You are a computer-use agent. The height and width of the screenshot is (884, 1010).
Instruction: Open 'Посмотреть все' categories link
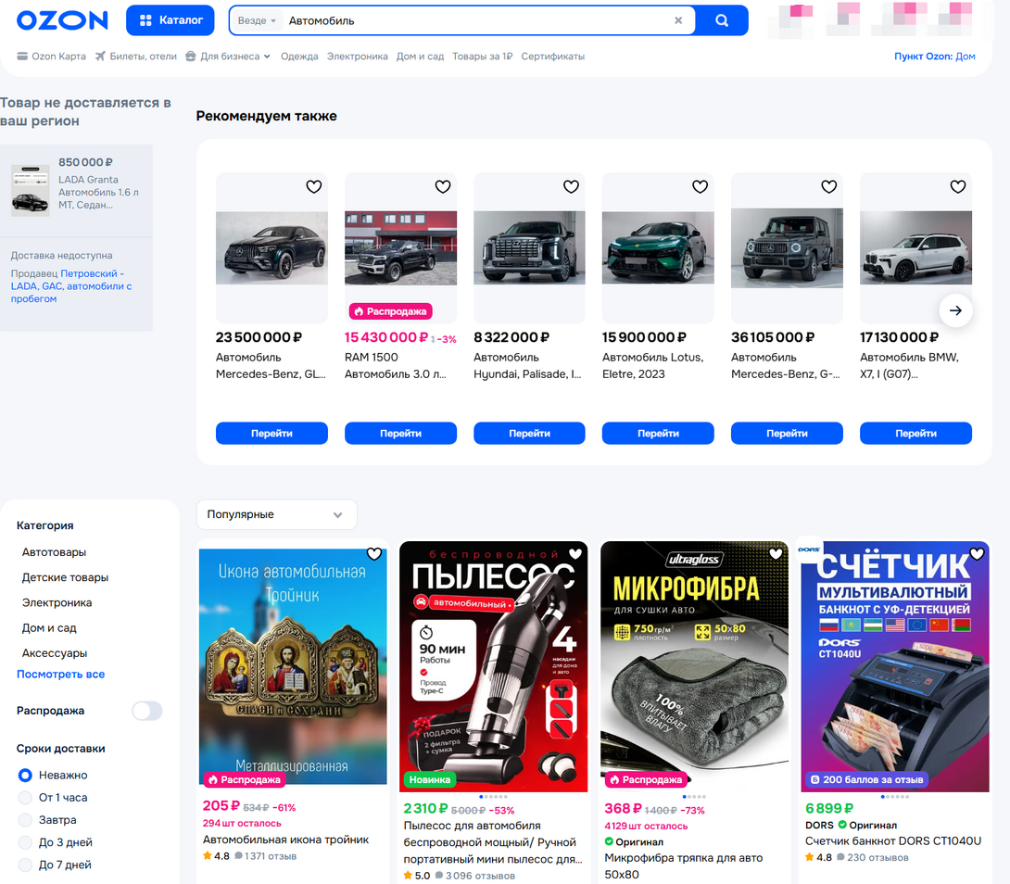(60, 675)
